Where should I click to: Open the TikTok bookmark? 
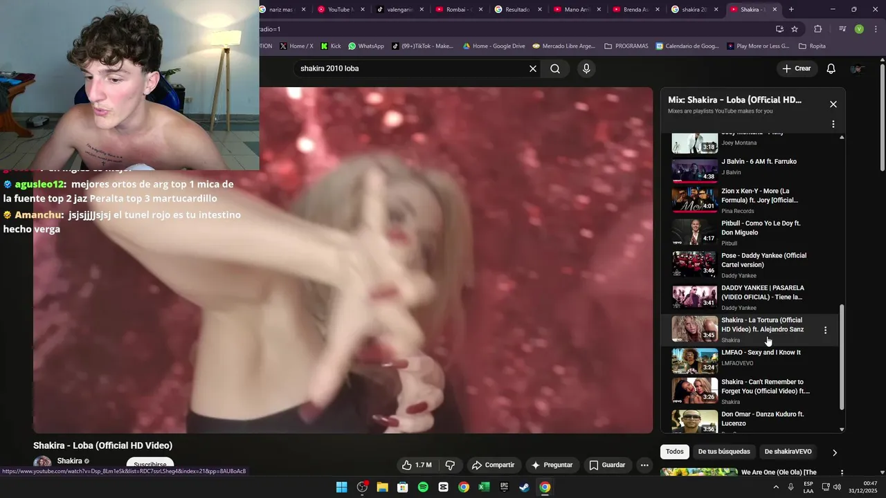[422, 46]
